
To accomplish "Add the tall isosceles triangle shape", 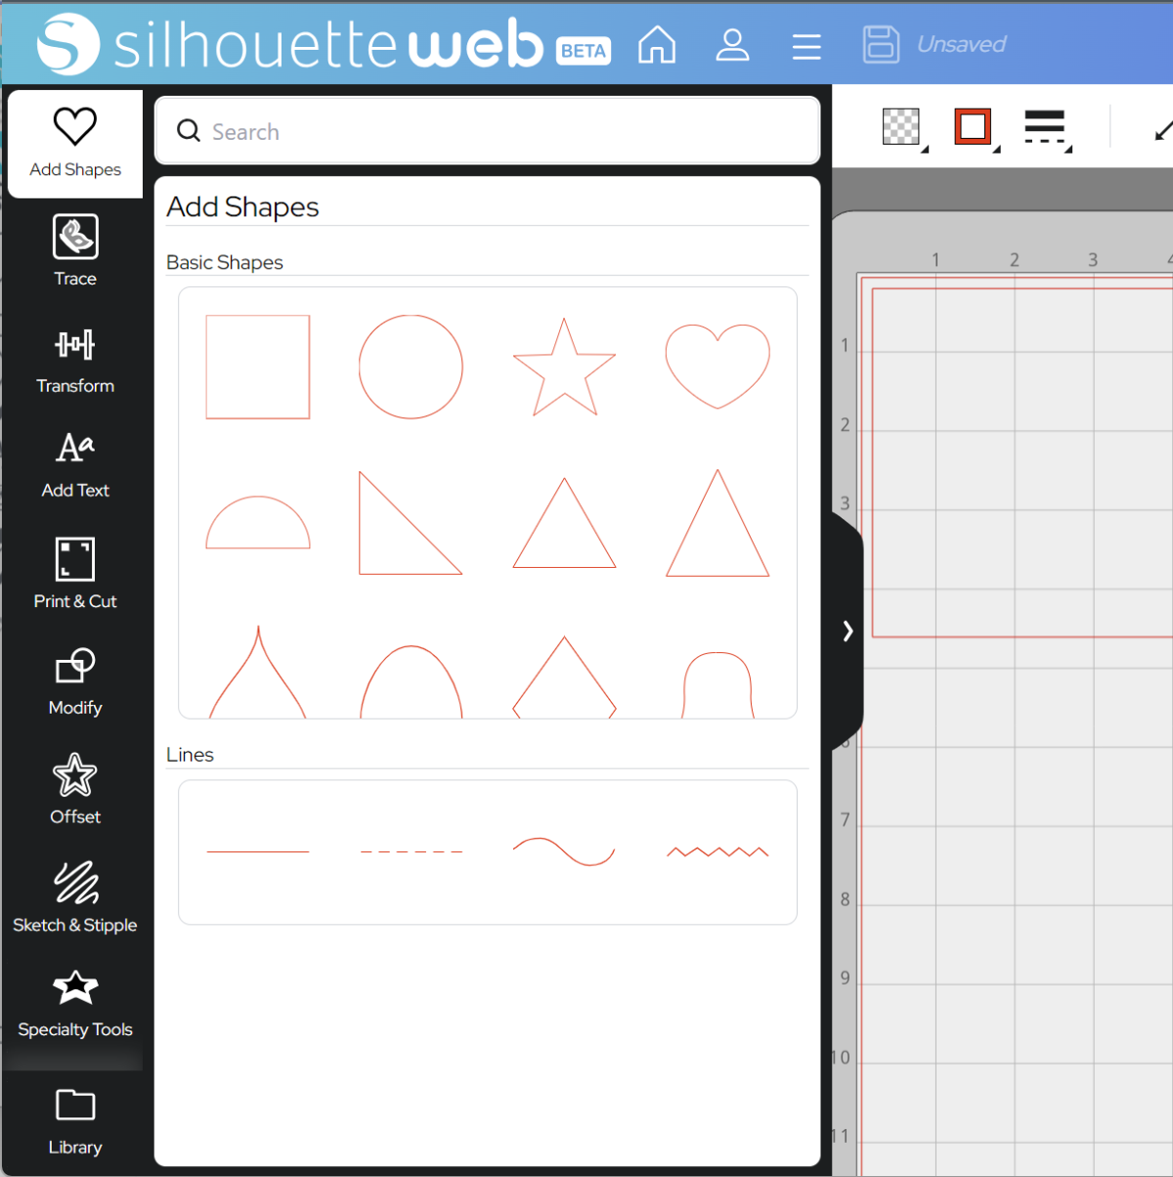I will (x=717, y=523).
